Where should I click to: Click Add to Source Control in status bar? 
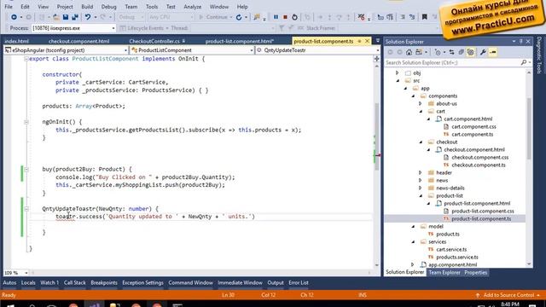(x=508, y=295)
